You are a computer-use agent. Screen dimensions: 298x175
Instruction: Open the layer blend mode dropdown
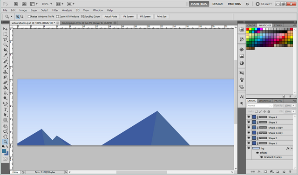point(260,105)
